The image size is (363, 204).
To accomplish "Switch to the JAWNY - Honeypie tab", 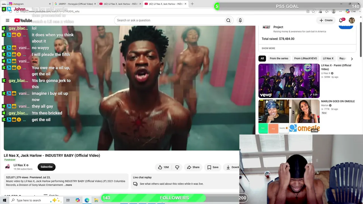I will point(75,4).
